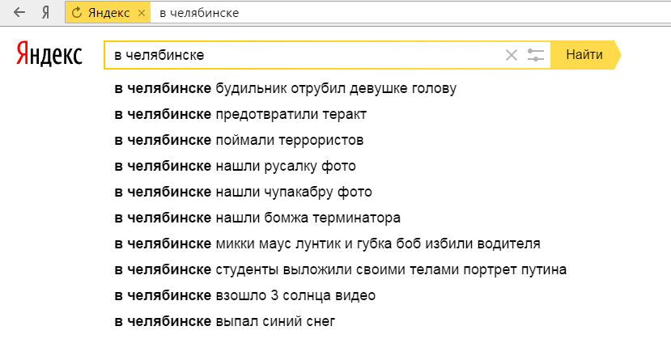Select suggestion about будильник отрубил девушке голову
671x339 pixels.
click(x=285, y=88)
